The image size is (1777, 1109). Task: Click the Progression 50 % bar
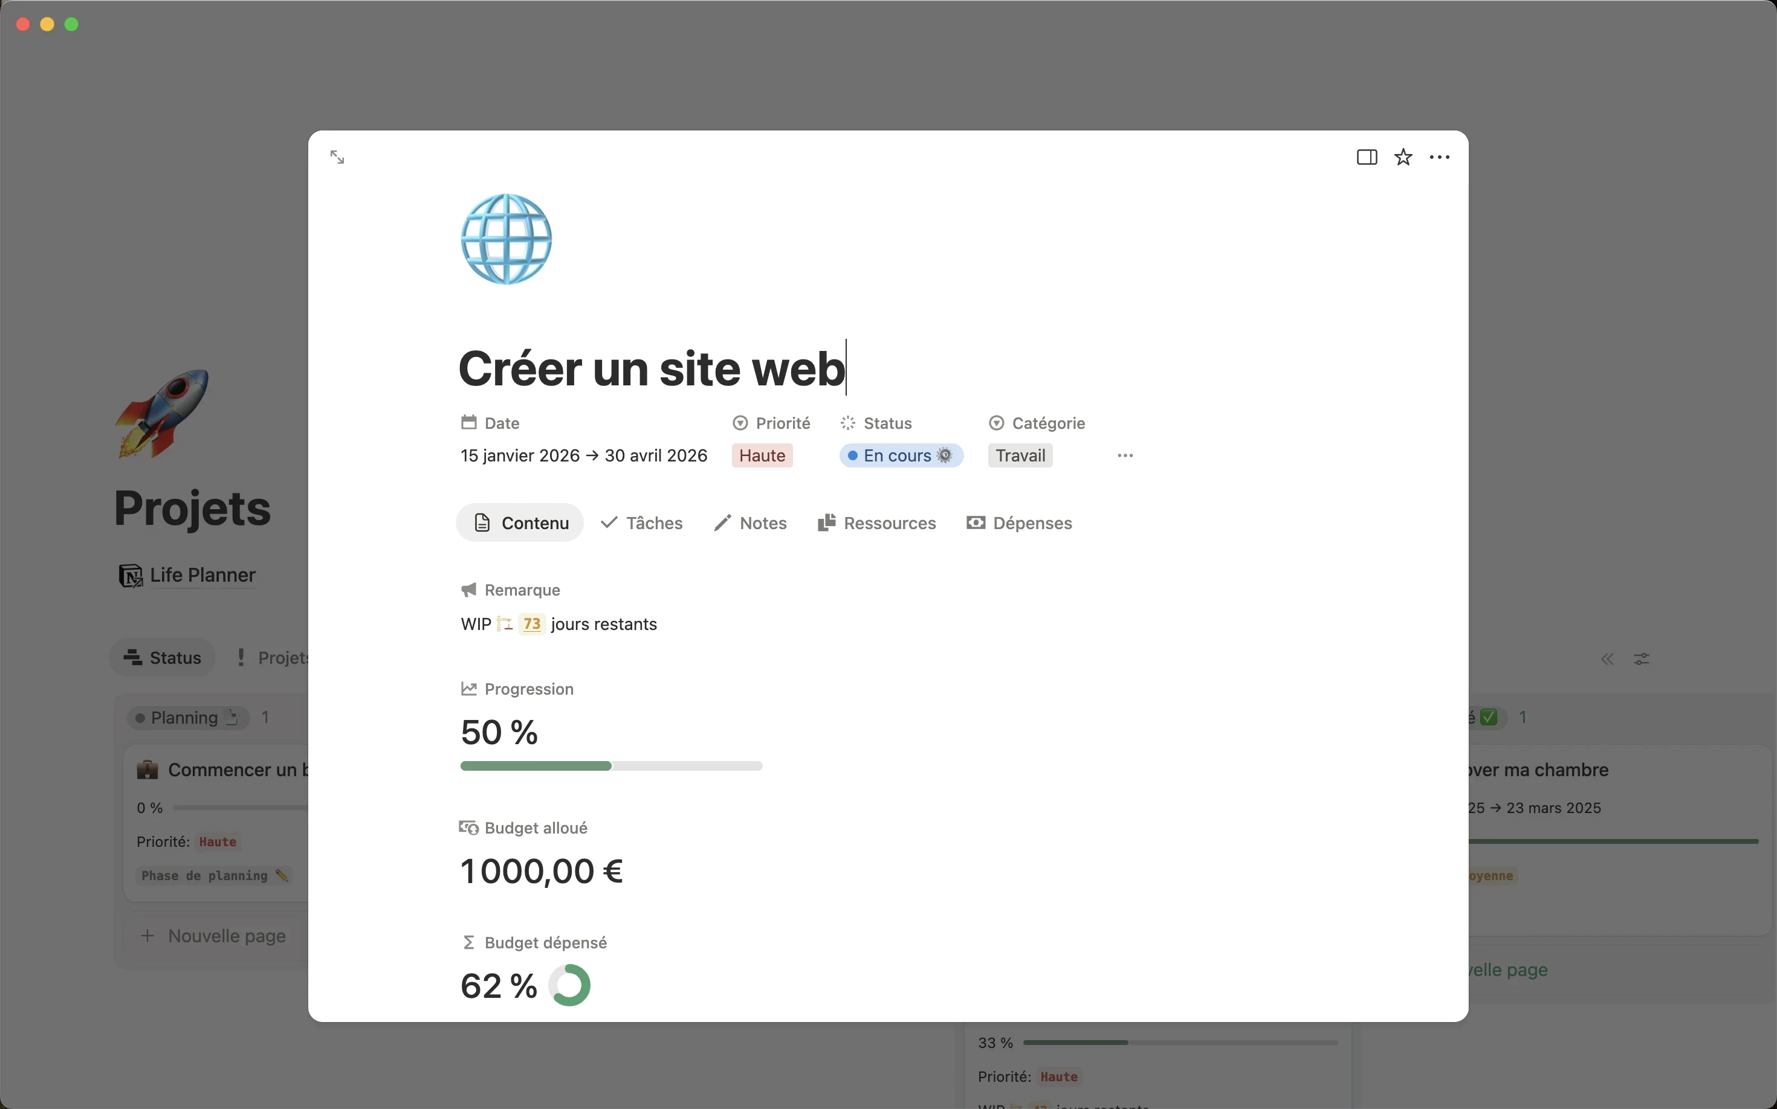610,766
